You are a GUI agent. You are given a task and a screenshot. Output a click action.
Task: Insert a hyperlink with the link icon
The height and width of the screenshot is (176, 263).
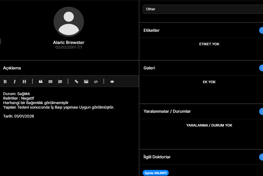pos(76,82)
